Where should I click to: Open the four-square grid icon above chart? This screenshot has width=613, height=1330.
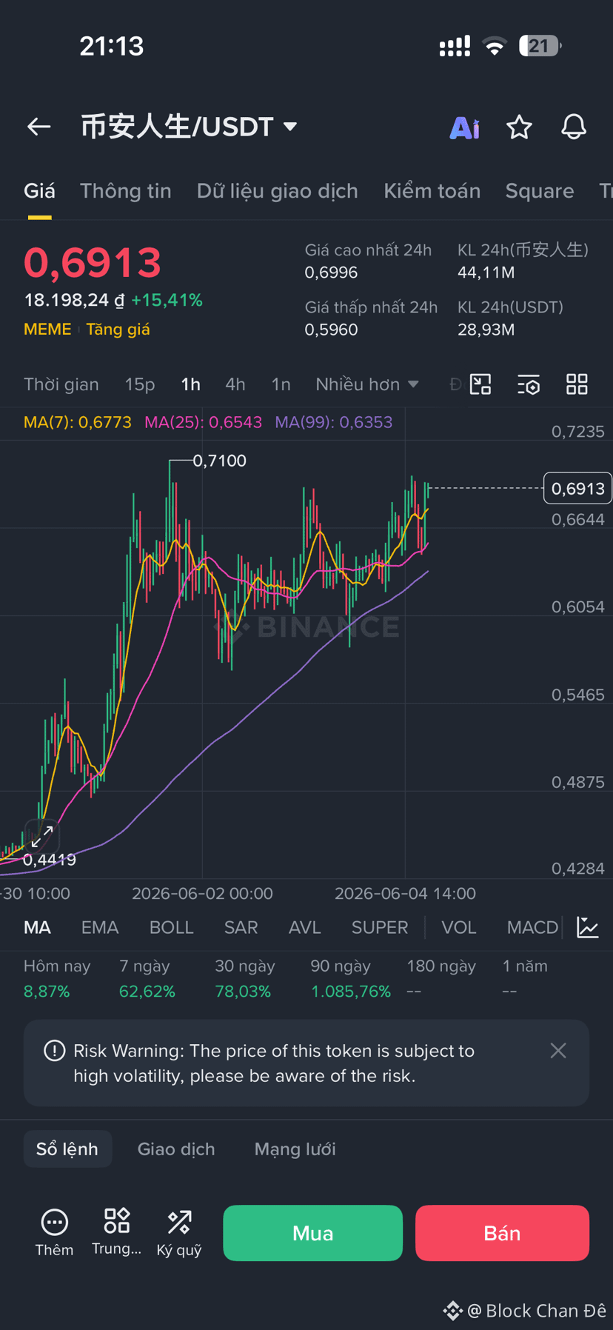577,384
